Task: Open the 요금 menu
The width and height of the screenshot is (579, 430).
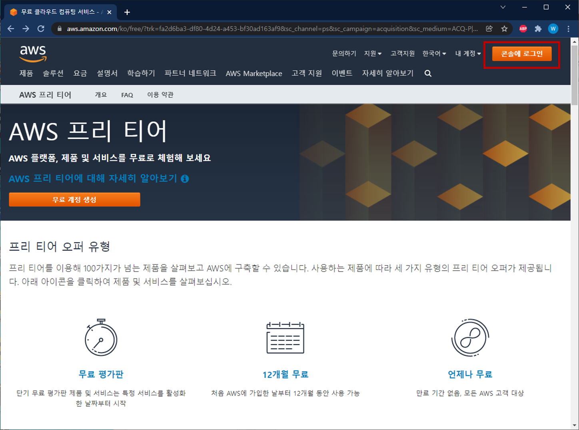Action: (80, 73)
